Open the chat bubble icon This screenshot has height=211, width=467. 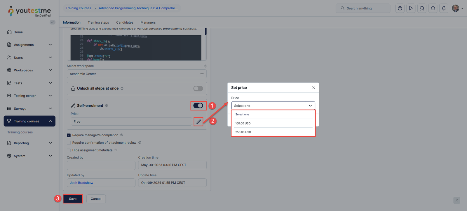point(433,8)
